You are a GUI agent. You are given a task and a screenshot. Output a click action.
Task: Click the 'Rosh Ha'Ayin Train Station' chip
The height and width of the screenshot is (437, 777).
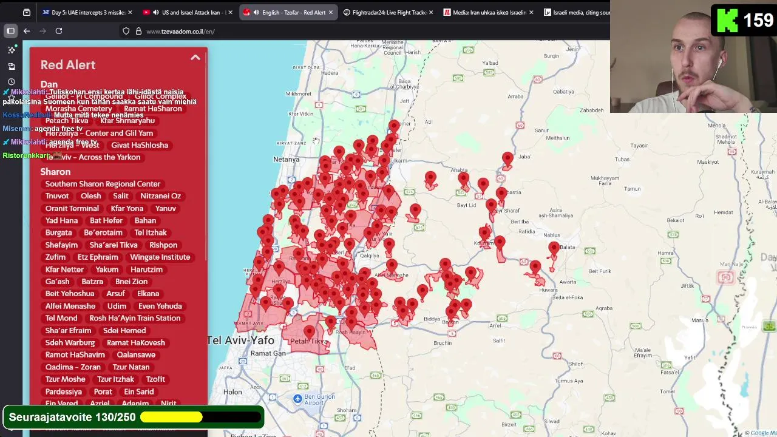tap(135, 318)
